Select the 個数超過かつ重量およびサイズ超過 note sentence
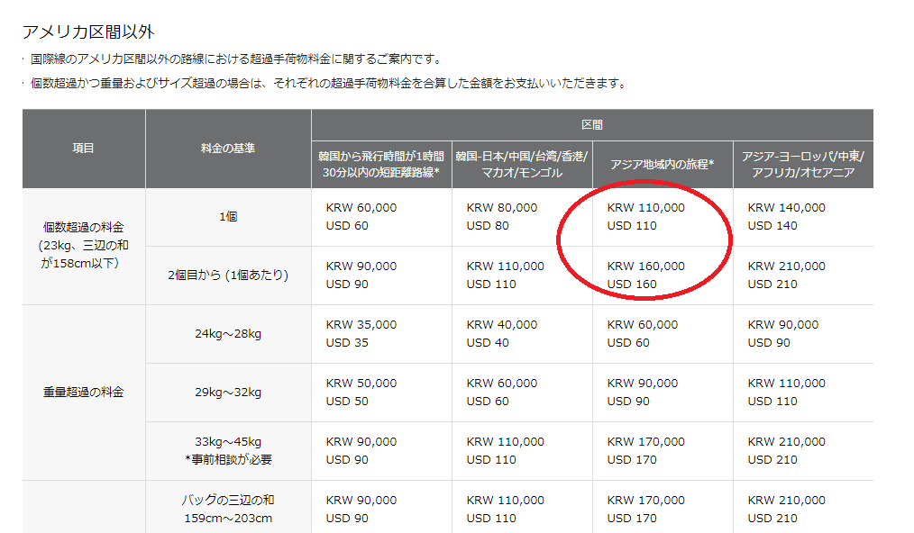Screen dimensions: 914x533 [x=330, y=84]
